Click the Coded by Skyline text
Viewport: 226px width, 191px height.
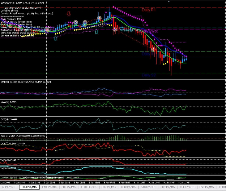[x=9, y=10]
